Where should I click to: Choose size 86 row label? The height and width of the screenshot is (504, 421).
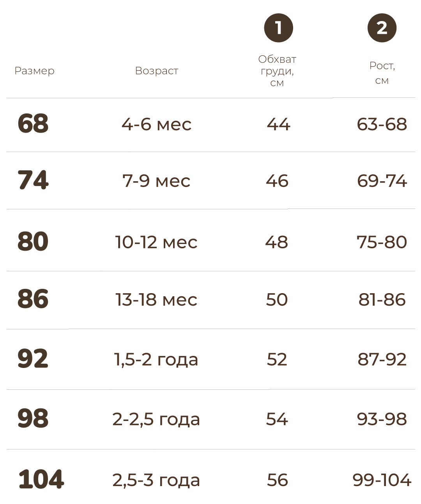(33, 299)
